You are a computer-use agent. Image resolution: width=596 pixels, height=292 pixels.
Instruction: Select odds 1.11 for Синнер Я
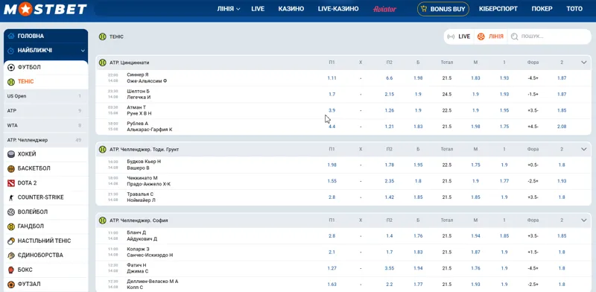click(x=332, y=78)
